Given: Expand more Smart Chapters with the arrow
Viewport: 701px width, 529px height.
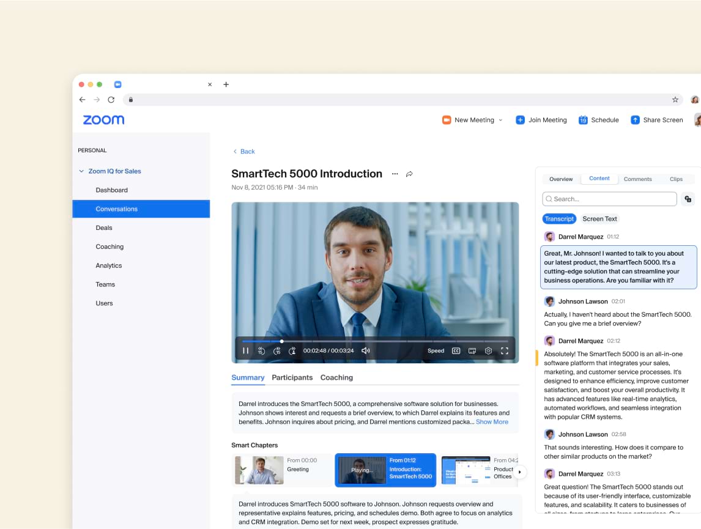Looking at the screenshot, I should [520, 472].
